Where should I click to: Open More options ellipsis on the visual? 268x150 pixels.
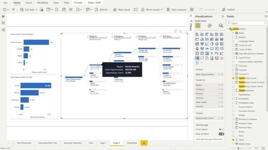click(x=186, y=31)
